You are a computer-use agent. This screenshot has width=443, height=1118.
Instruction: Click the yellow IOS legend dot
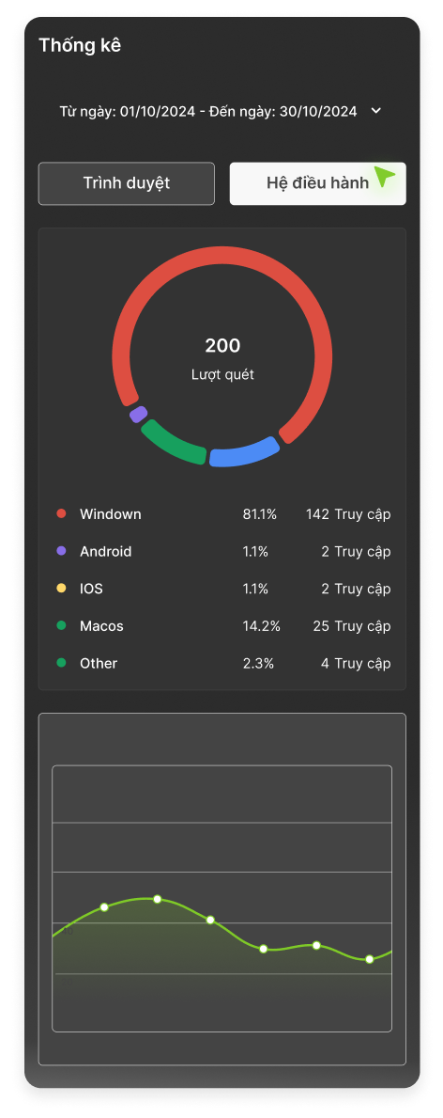coord(61,589)
